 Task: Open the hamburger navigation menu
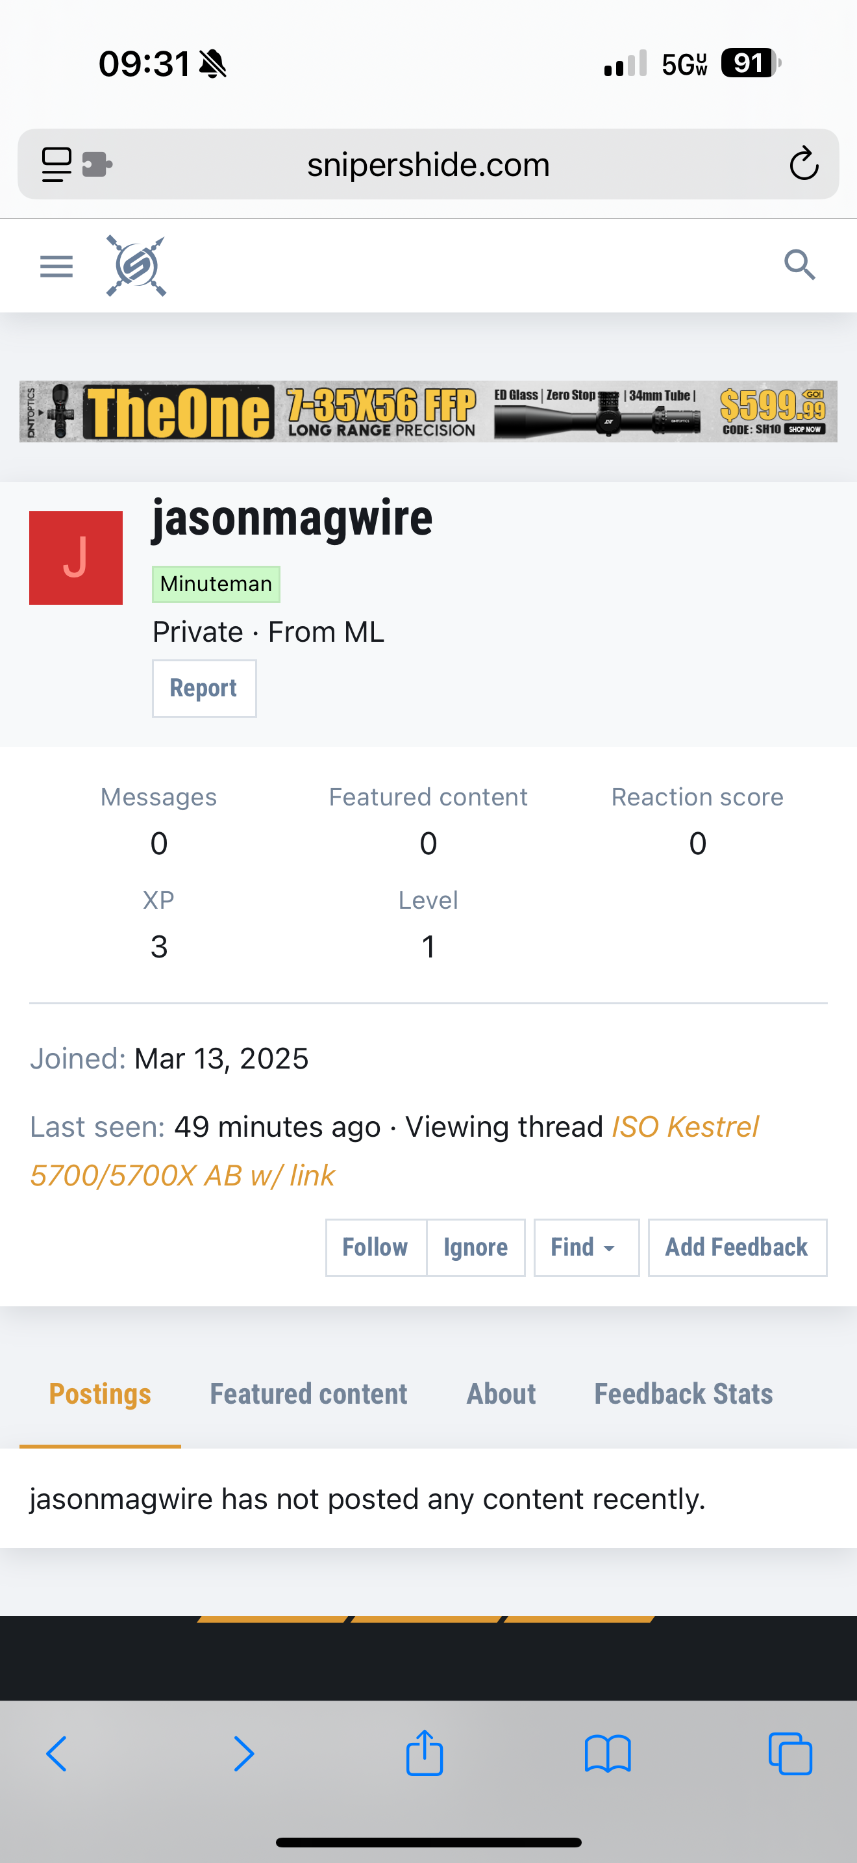click(56, 266)
